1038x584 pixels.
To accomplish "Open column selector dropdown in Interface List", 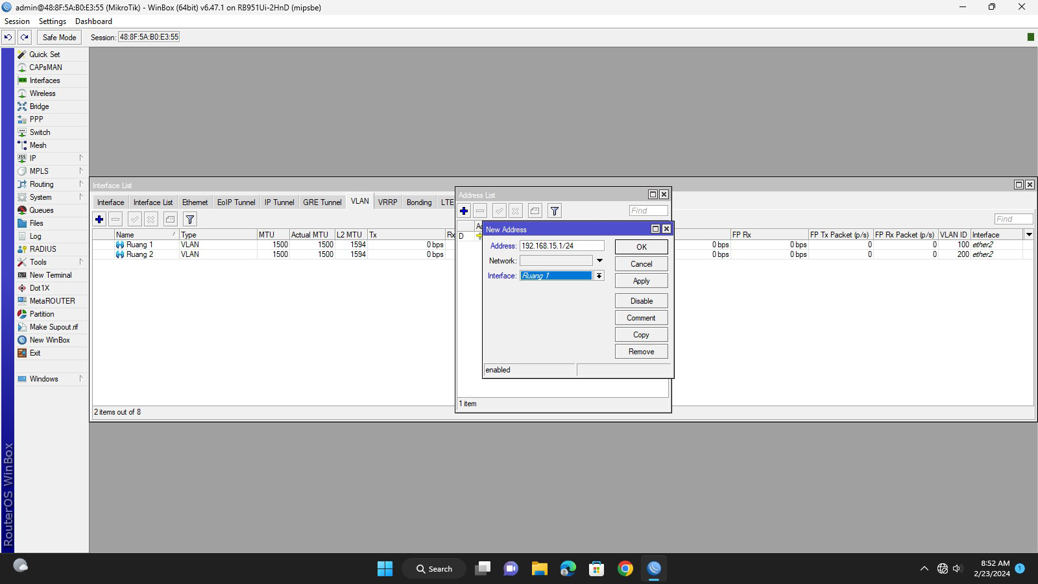I will point(1029,235).
